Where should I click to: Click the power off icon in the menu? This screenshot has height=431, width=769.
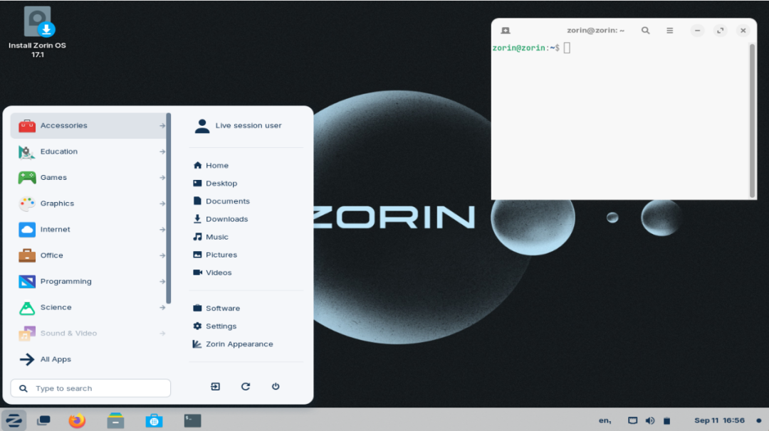(x=276, y=386)
